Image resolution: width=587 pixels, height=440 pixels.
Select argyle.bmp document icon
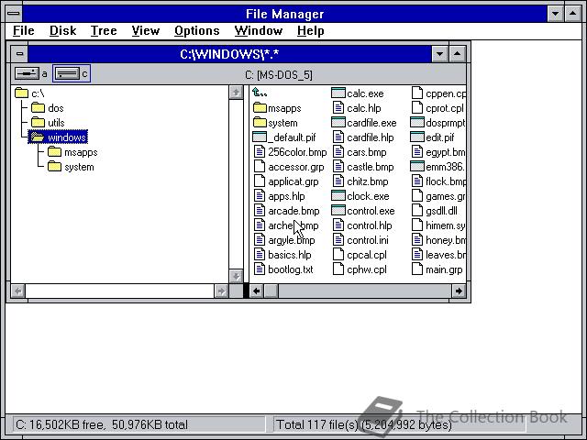click(x=260, y=240)
